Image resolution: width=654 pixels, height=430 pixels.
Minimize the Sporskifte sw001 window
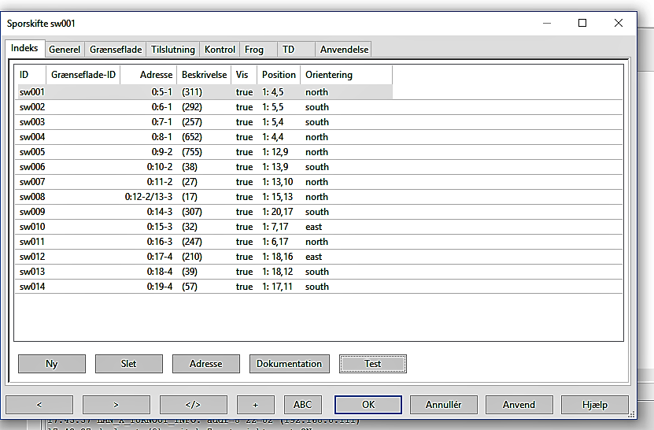547,23
